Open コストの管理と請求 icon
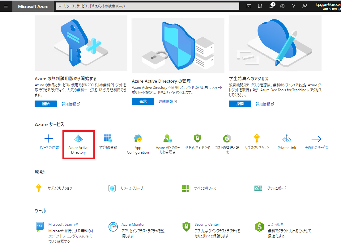 [x=227, y=138]
